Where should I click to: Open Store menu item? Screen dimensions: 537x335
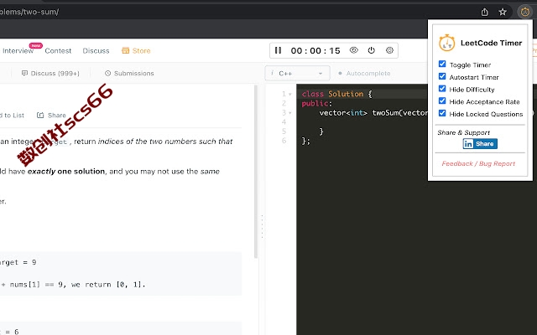coord(136,51)
